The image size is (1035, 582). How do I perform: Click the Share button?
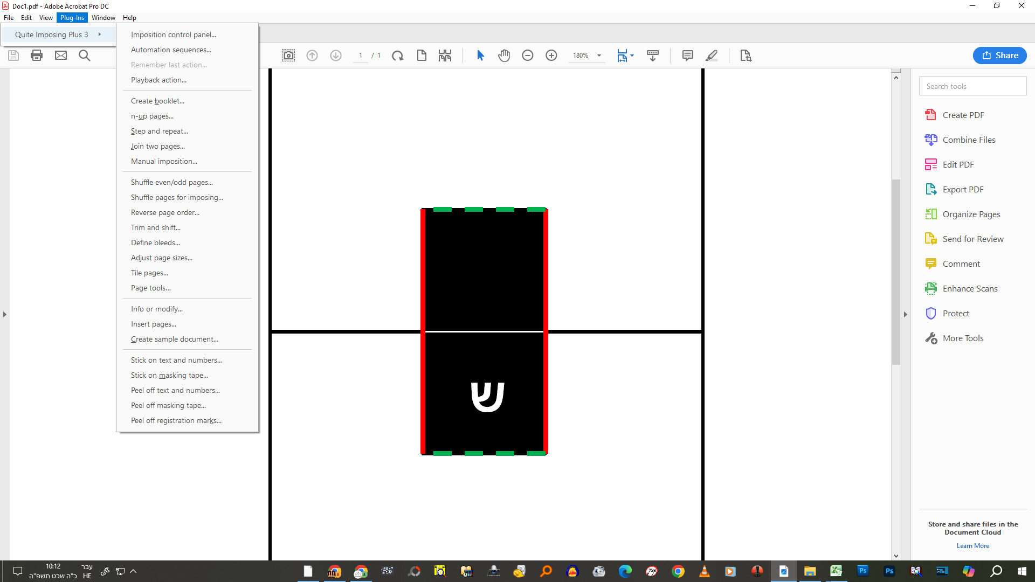(999, 56)
